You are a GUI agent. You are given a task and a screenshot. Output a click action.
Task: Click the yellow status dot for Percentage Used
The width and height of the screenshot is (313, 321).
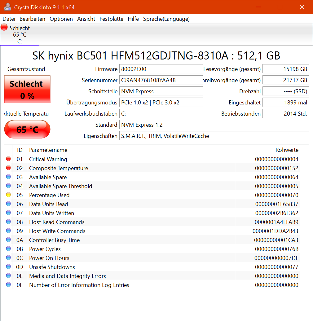click(8, 195)
